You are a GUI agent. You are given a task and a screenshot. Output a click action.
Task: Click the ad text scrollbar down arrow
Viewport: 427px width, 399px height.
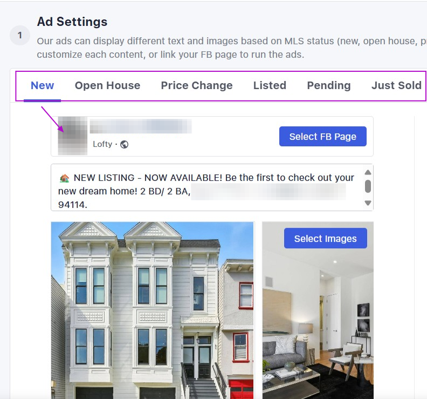coord(368,203)
